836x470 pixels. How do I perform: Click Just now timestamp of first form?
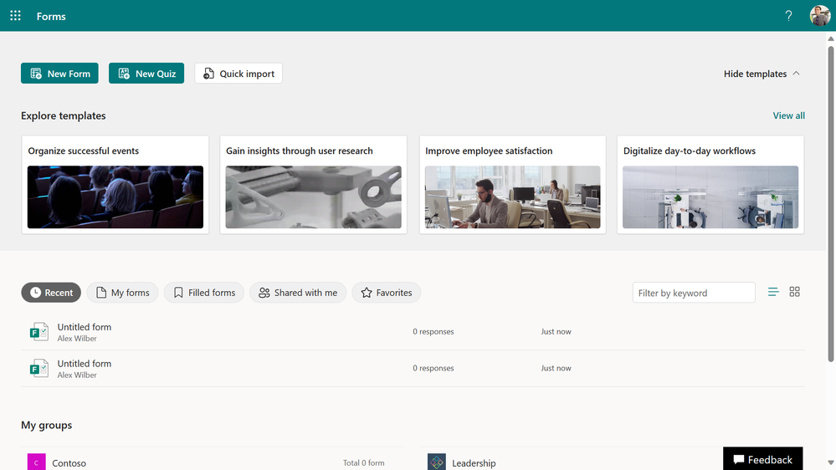(x=556, y=331)
